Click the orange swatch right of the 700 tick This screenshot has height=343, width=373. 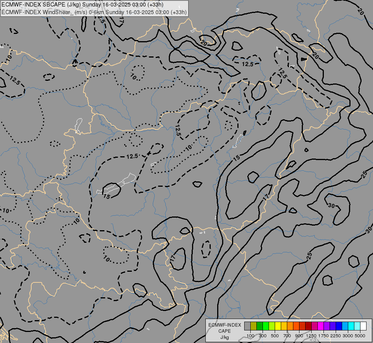point(290,326)
